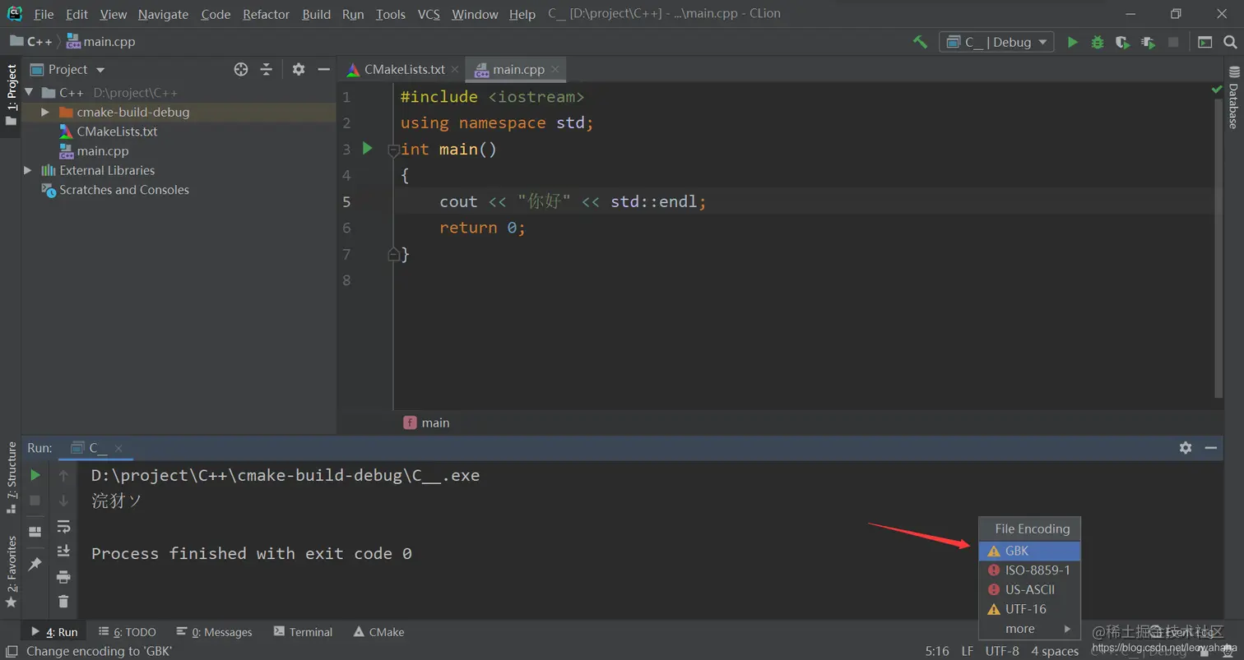Collapse the C++ project root
Screen dimensions: 1244x660
(29, 93)
